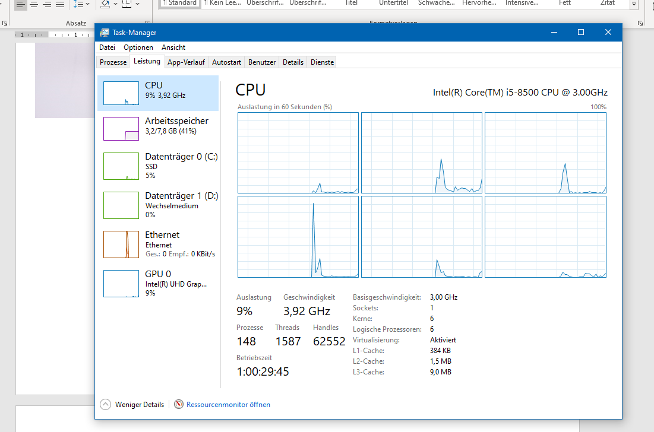Click the borders icon in Word ribbon

tap(127, 4)
